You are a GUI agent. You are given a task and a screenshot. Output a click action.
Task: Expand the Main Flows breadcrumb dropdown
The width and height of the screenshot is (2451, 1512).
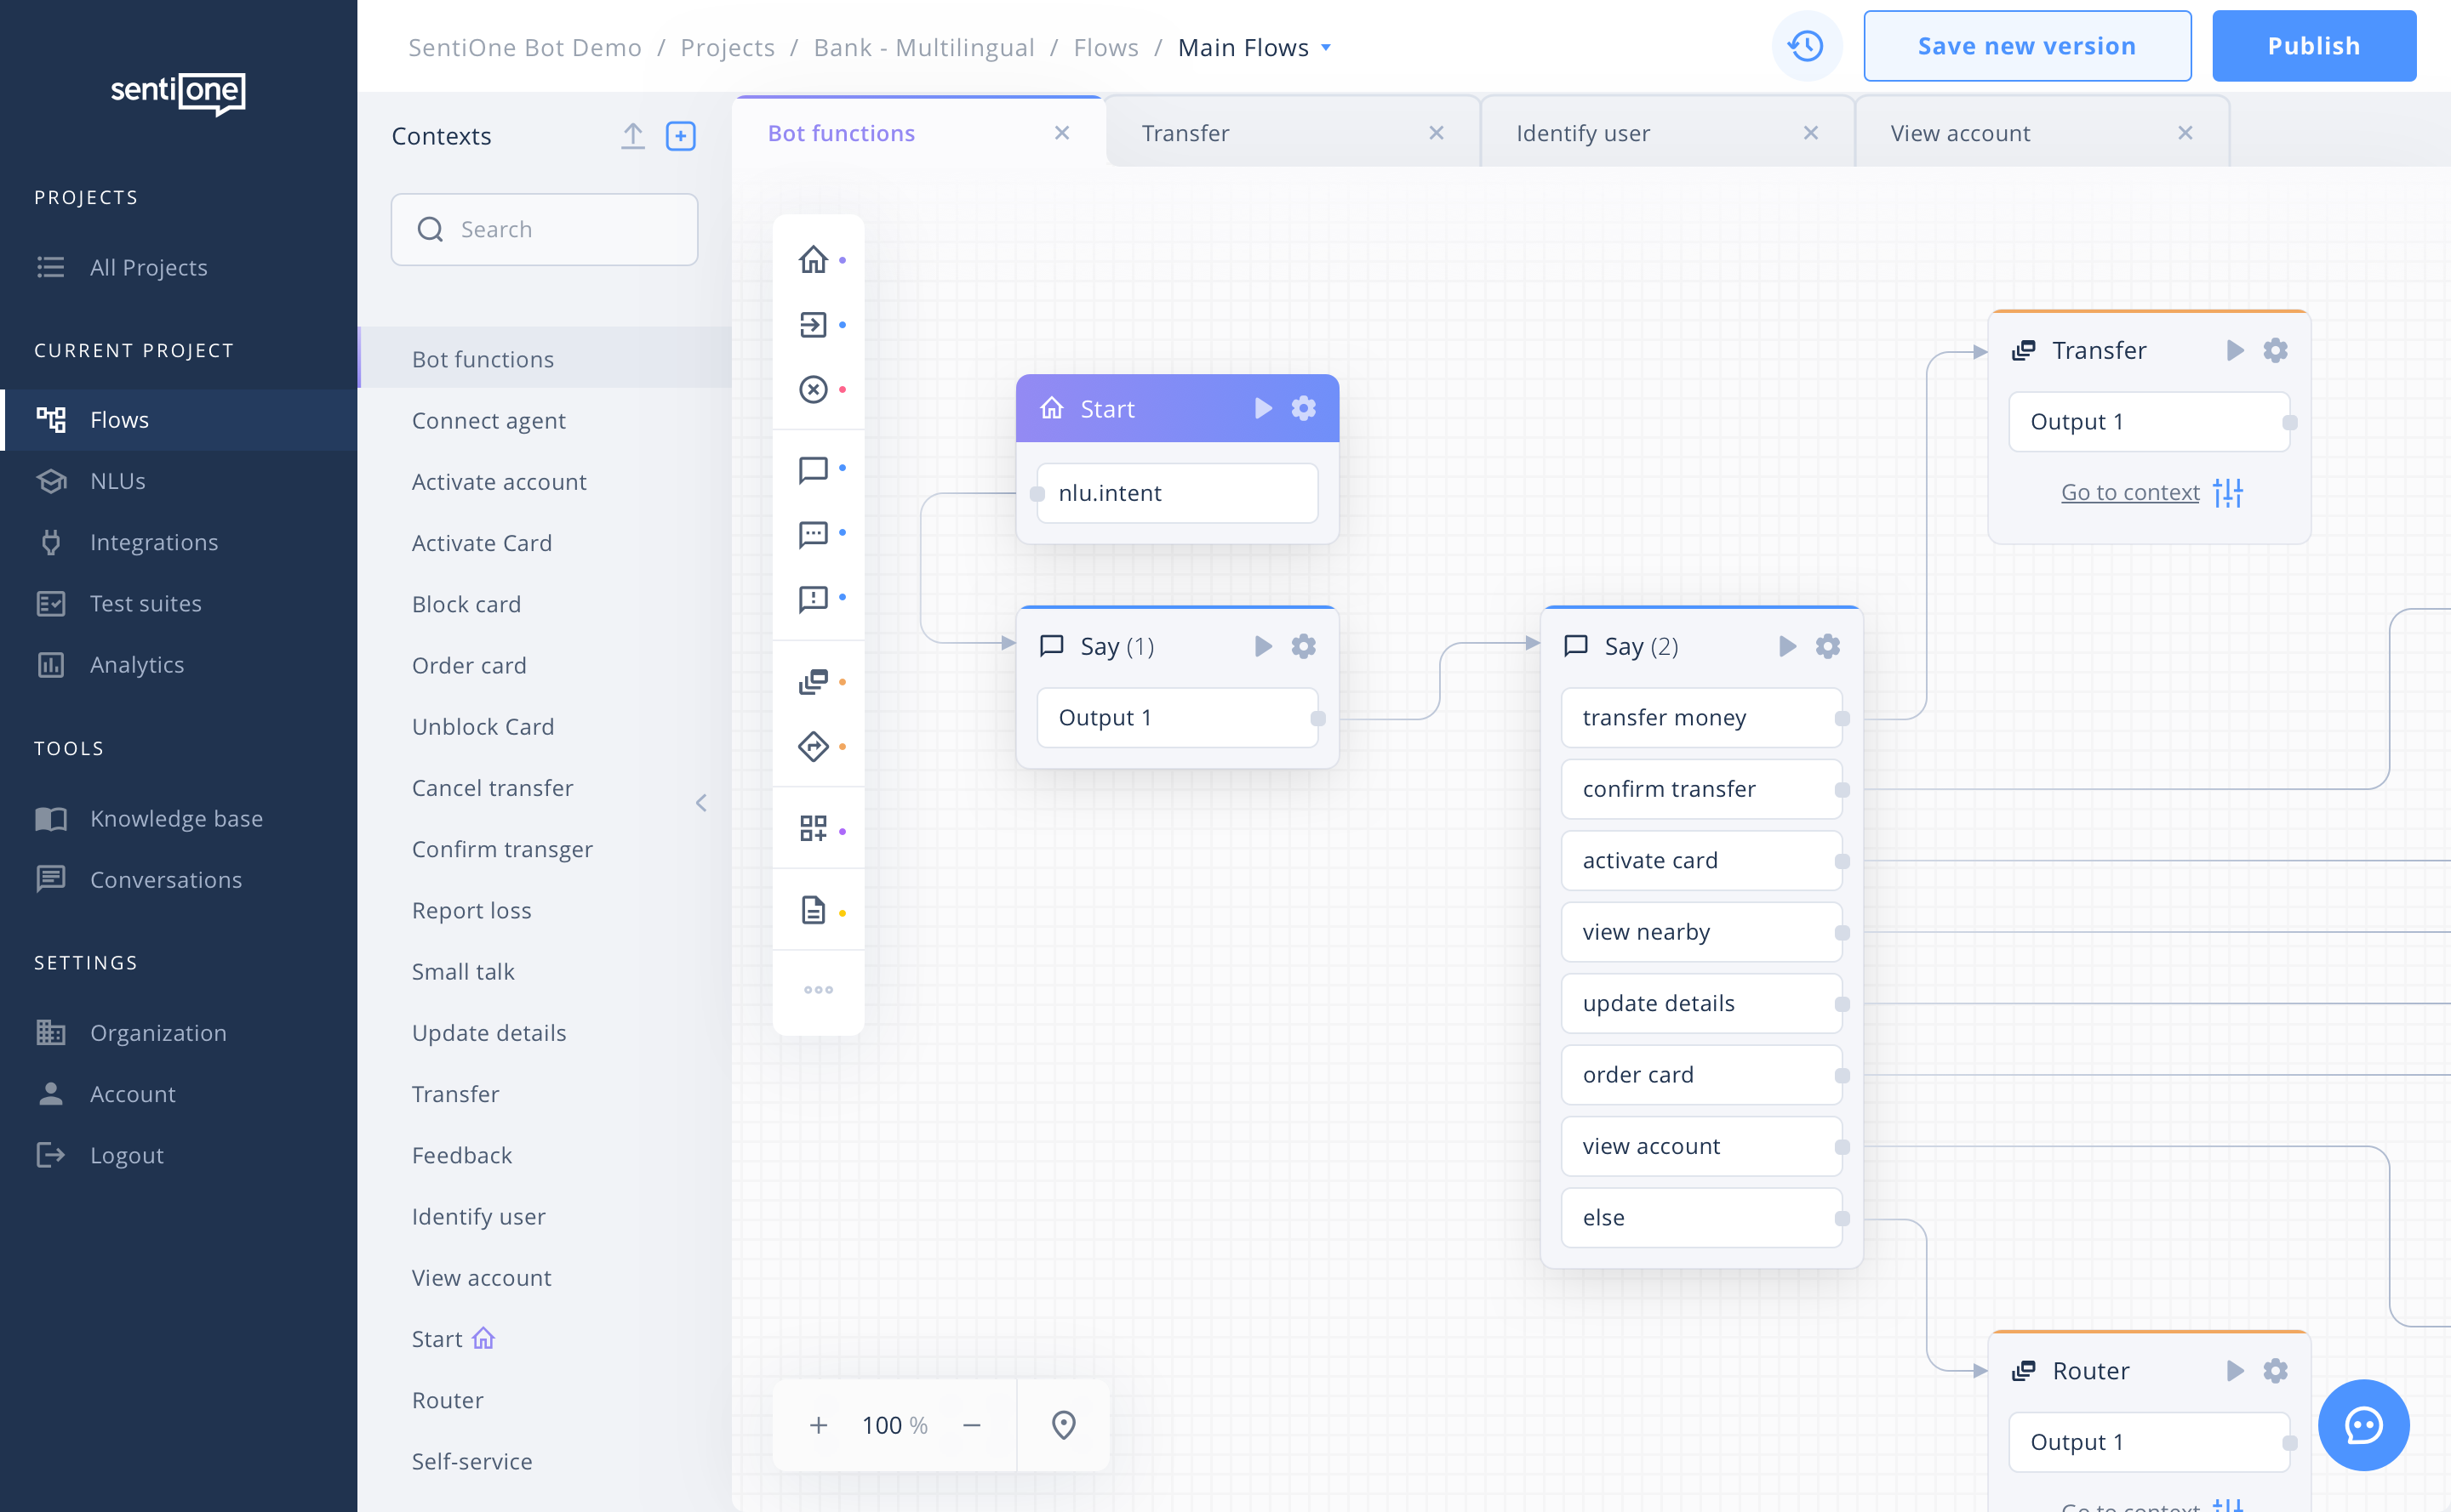click(x=1326, y=47)
